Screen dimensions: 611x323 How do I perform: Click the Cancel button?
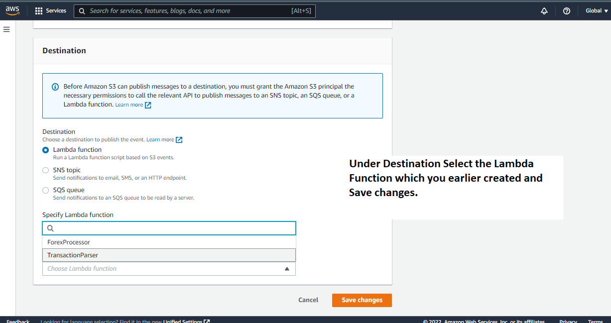[308, 300]
